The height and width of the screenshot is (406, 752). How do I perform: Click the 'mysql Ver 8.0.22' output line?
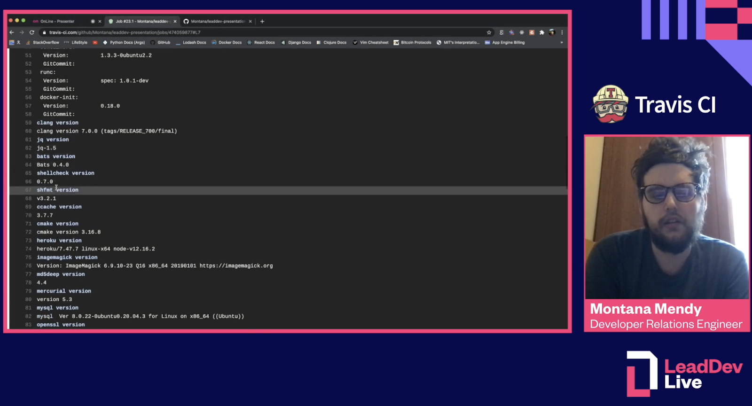[141, 316]
